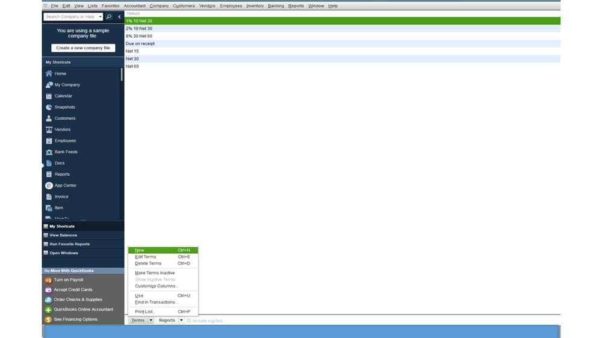Toggle the Include inactive checkbox
The image size is (602, 338).
click(189, 321)
